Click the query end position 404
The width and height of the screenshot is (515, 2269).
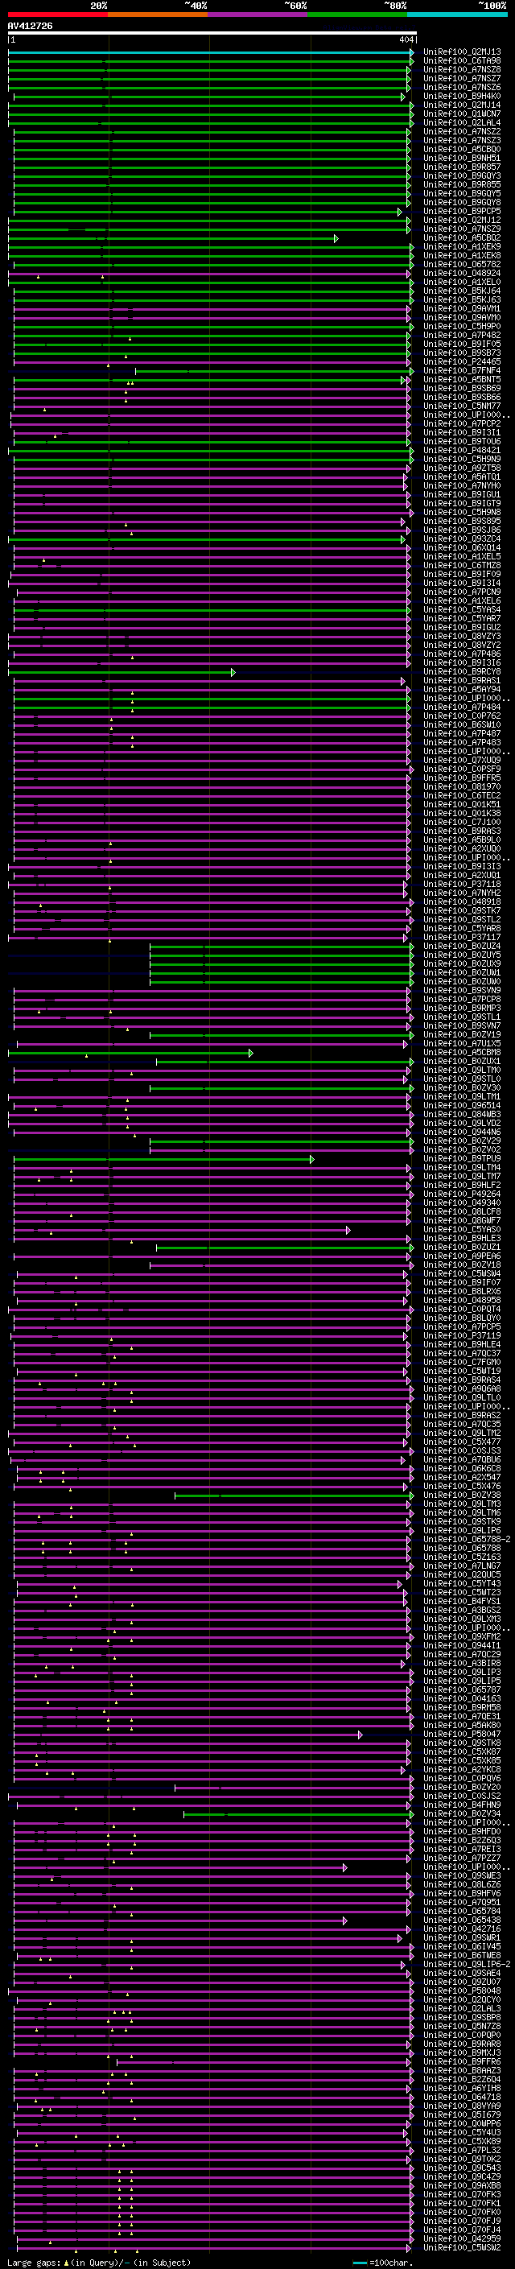[x=406, y=39]
